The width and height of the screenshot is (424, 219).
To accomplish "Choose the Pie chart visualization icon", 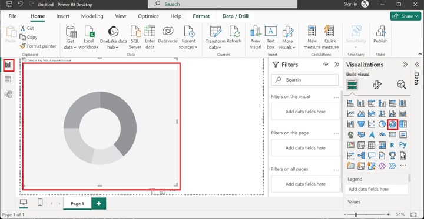I will 382,124.
